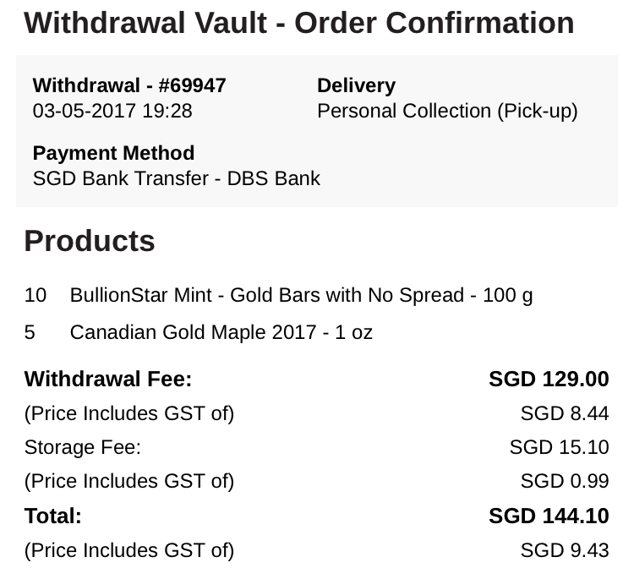The image size is (634, 579).
Task: Click BullionStar Mint Gold Bars 100 g product
Action: pos(301,295)
